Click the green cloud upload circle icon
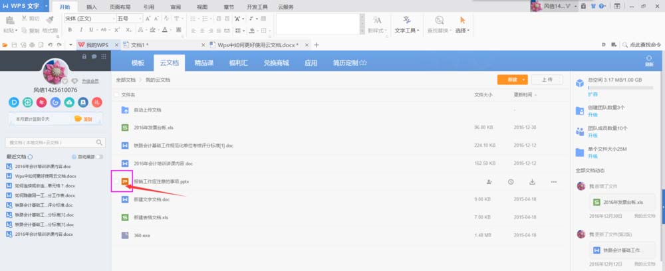The width and height of the screenshot is (665, 271). [69, 102]
